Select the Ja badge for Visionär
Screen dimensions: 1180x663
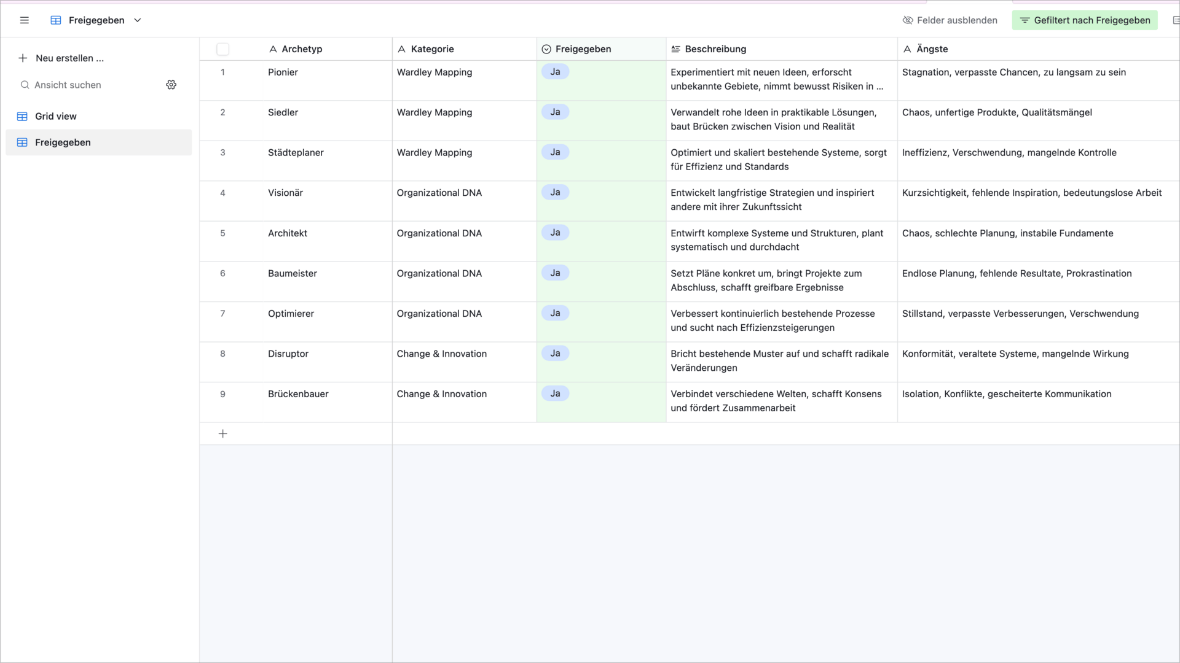pos(555,193)
